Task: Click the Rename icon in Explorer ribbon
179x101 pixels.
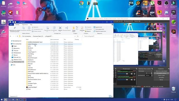Action: click(x=67, y=28)
